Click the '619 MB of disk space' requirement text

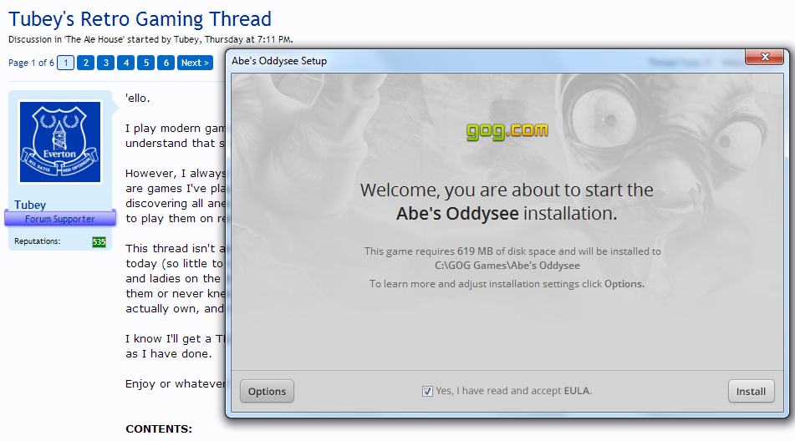(x=507, y=251)
